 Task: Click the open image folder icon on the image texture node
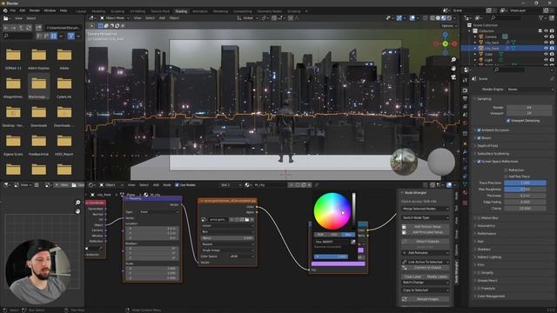[x=247, y=220]
